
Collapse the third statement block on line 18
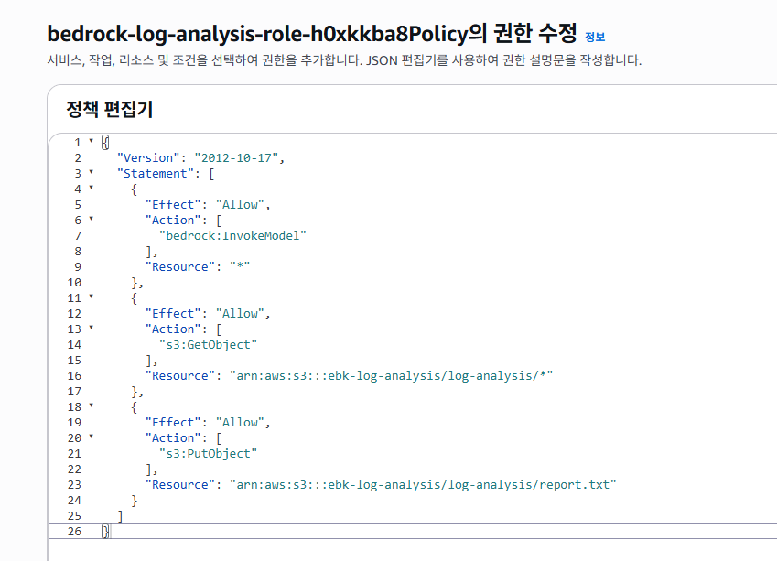[91, 405]
